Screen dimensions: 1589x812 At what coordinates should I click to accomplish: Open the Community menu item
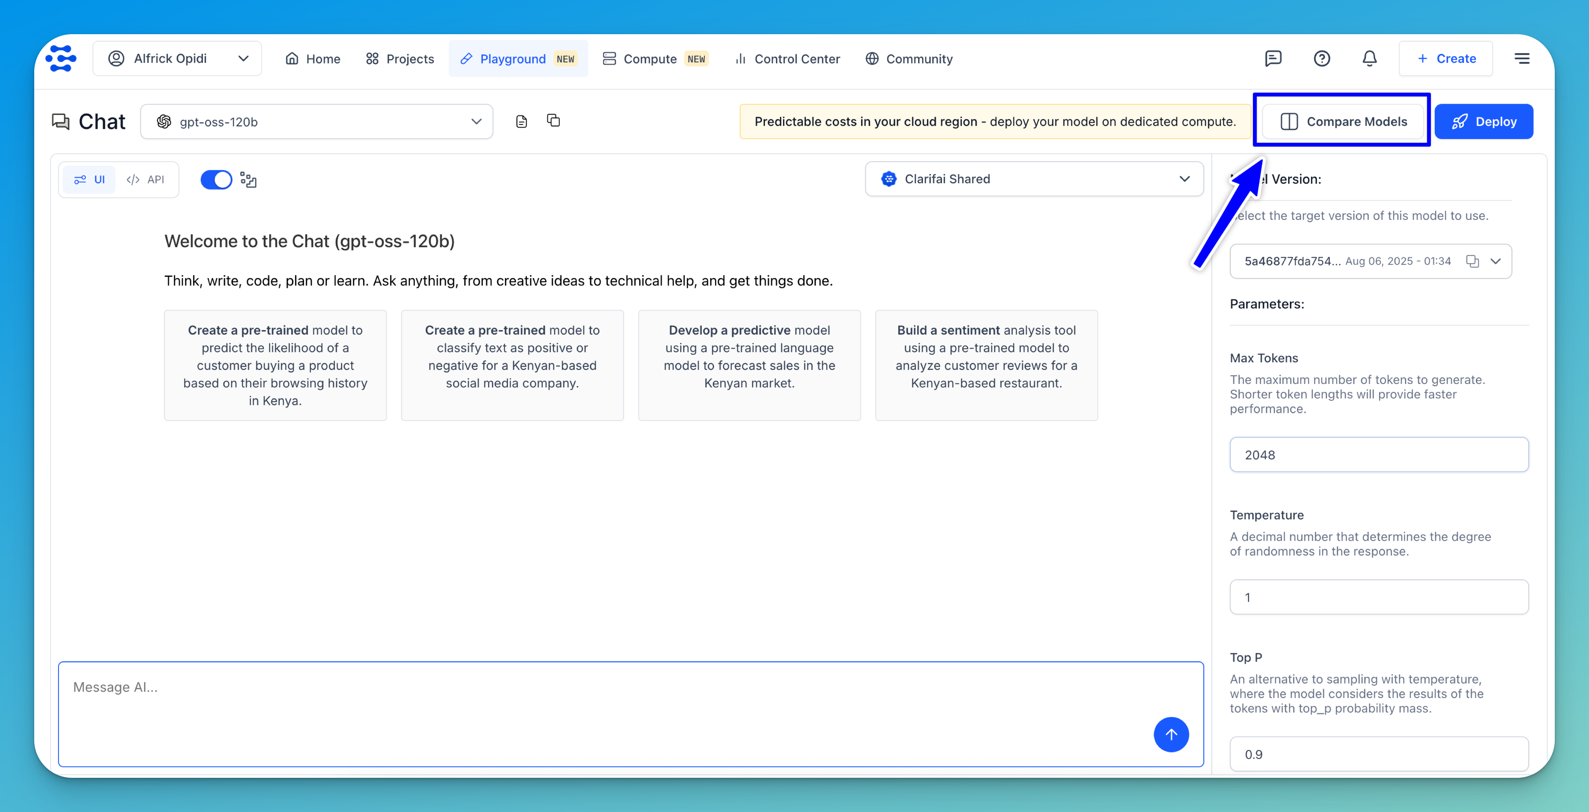pos(909,58)
